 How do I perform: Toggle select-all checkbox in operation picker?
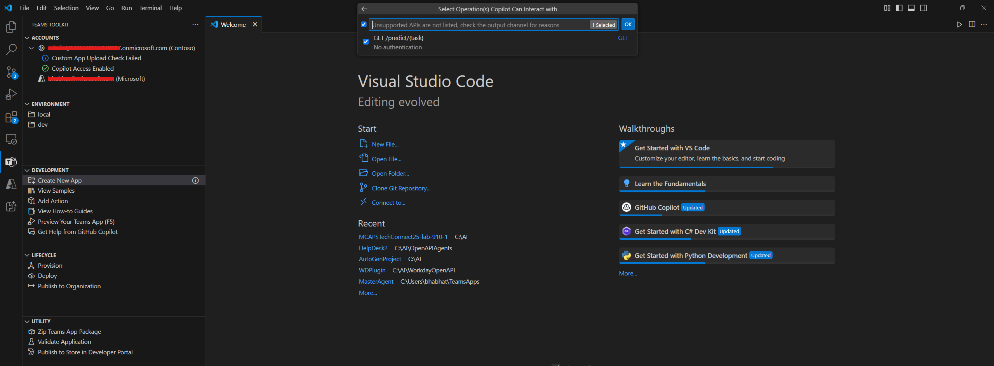tap(364, 24)
